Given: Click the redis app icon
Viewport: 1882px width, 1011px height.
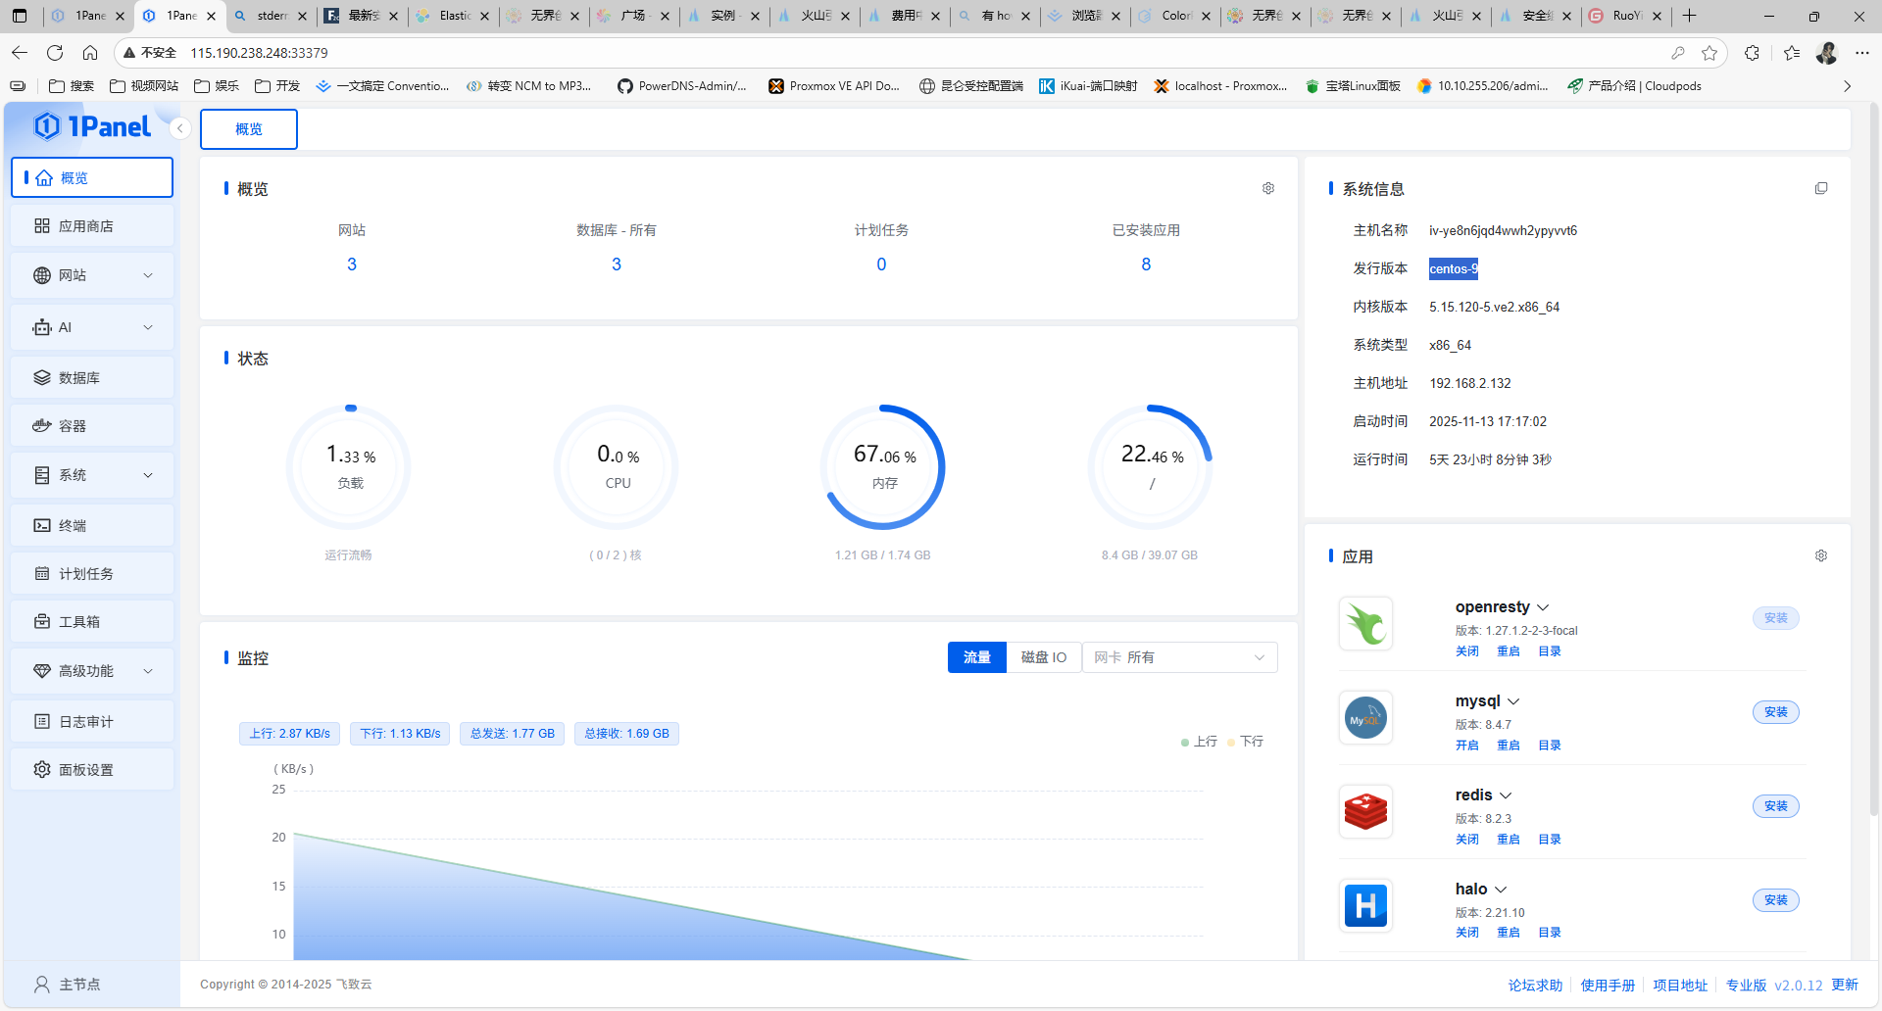Looking at the screenshot, I should 1365,812.
